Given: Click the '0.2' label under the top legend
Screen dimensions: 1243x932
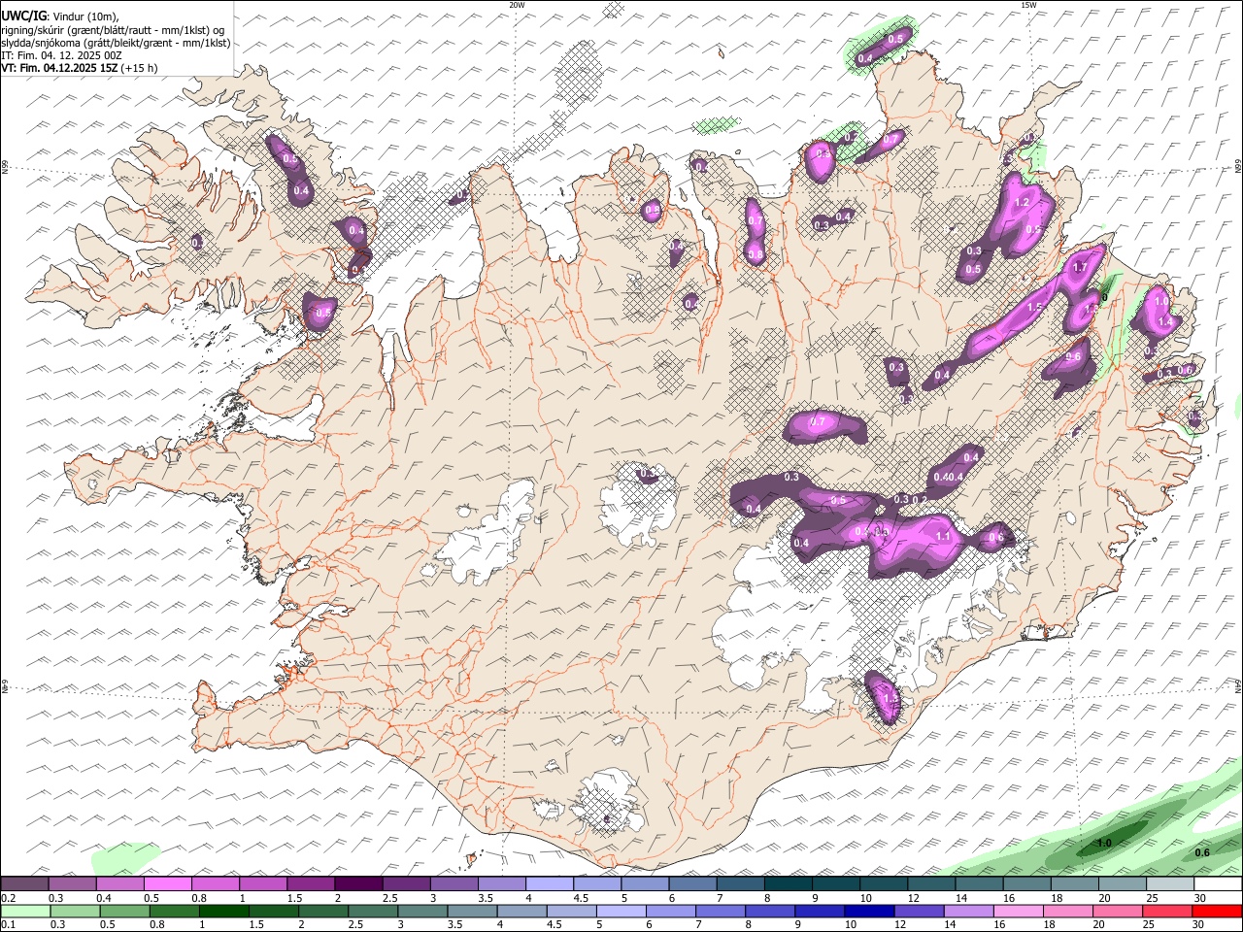Looking at the screenshot, I should [x=9, y=898].
